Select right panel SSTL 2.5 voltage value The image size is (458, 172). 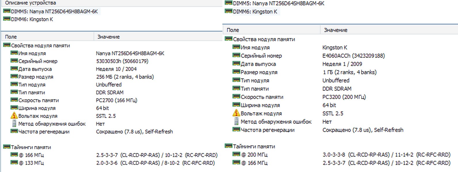(x=333, y=113)
